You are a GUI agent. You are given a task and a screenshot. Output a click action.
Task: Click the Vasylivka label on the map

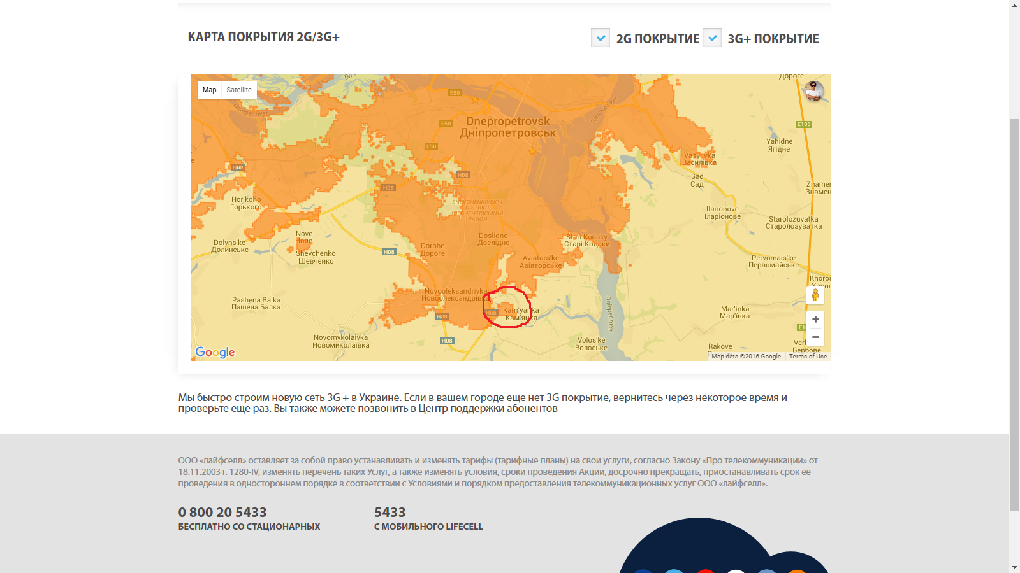[x=699, y=159]
